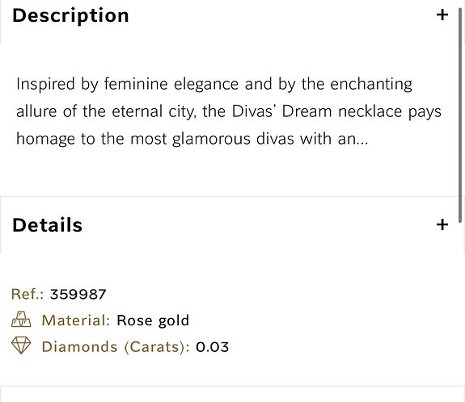Click the diamond Carats icon
The width and height of the screenshot is (465, 402).
click(x=21, y=345)
